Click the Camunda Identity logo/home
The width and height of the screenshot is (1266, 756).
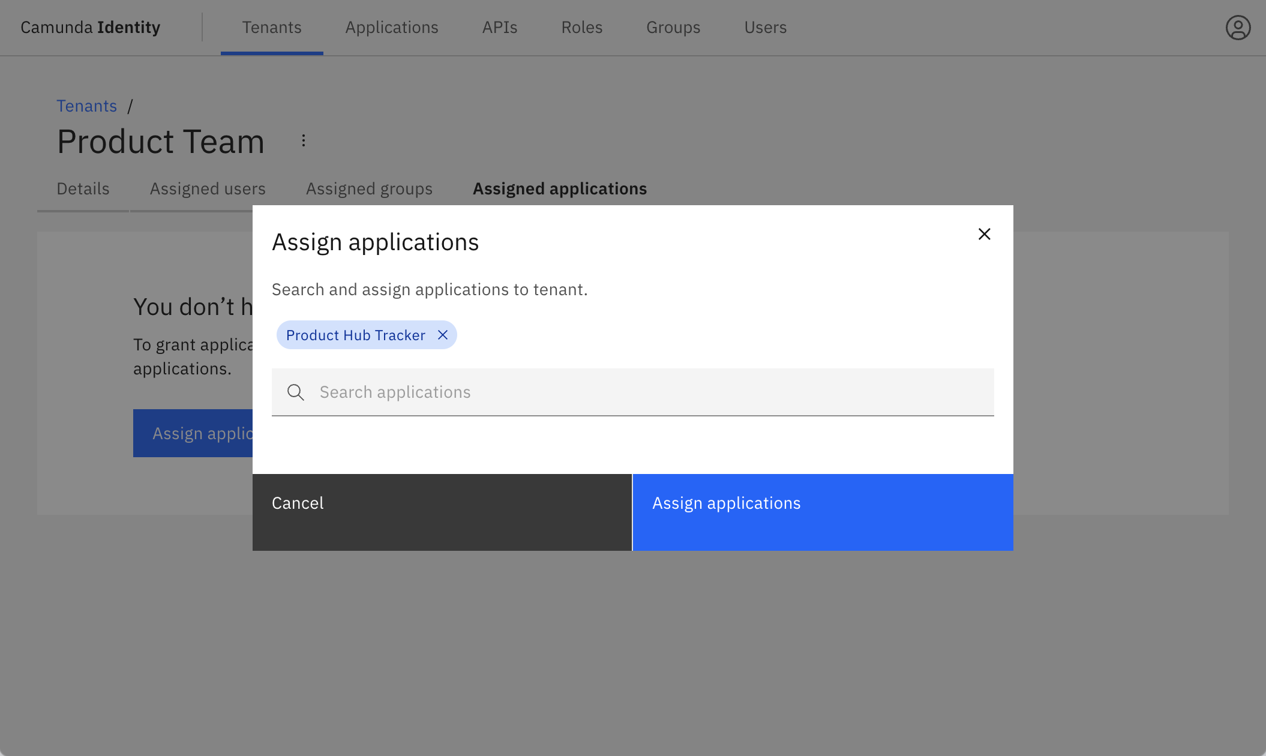click(90, 27)
